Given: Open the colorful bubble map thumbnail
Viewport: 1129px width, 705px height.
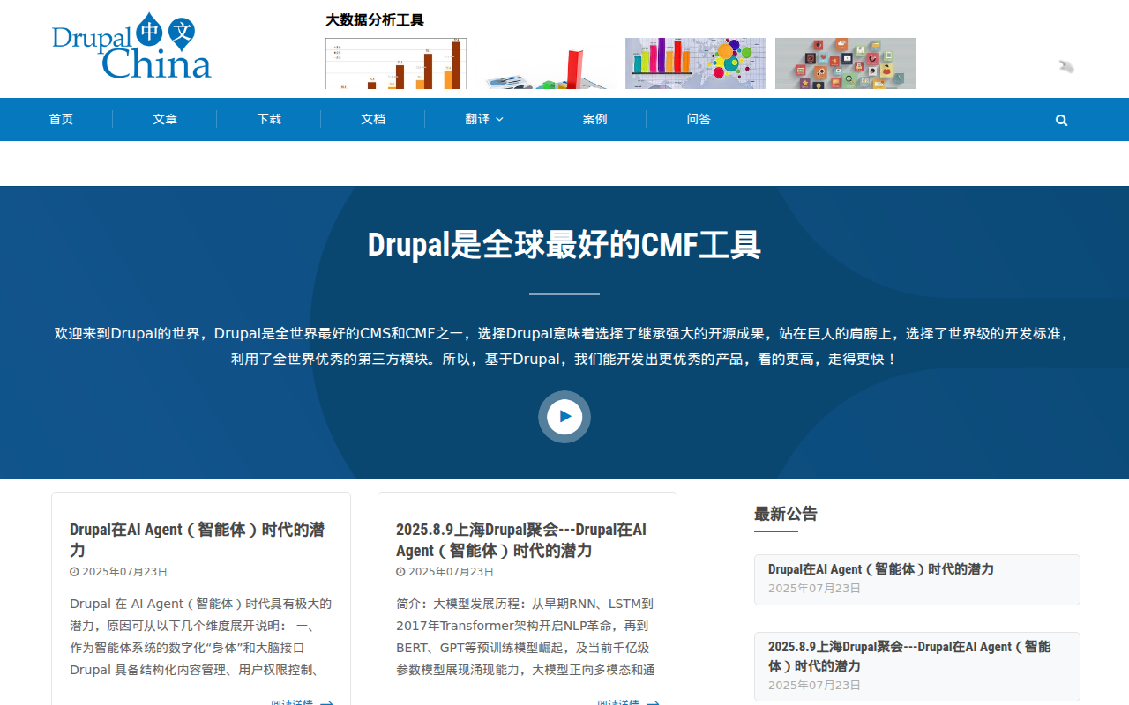Looking at the screenshot, I should [696, 63].
